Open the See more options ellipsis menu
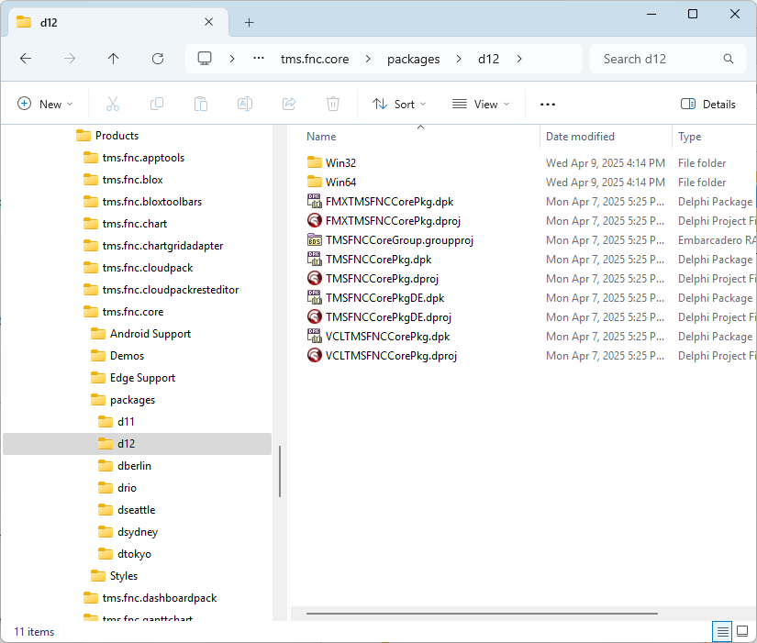 click(x=548, y=105)
